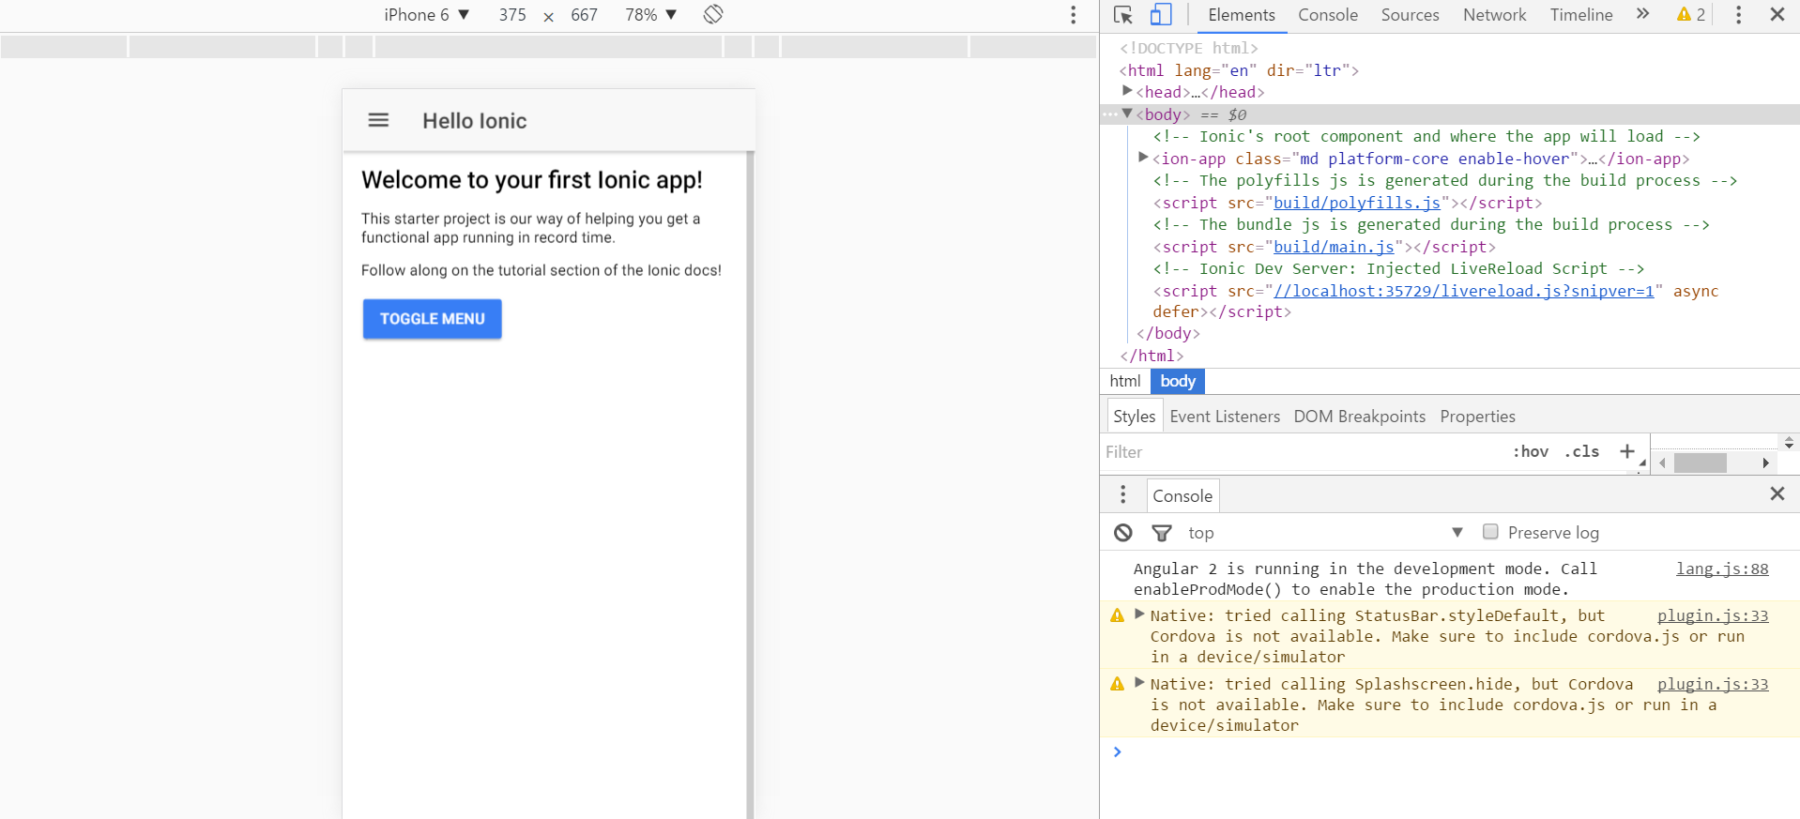Click the styles Filter input field

[1304, 452]
